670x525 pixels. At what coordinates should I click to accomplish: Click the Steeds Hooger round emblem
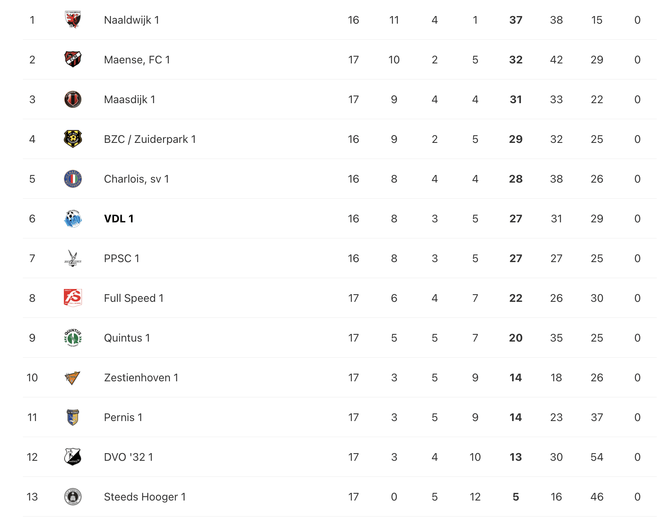[x=73, y=497]
